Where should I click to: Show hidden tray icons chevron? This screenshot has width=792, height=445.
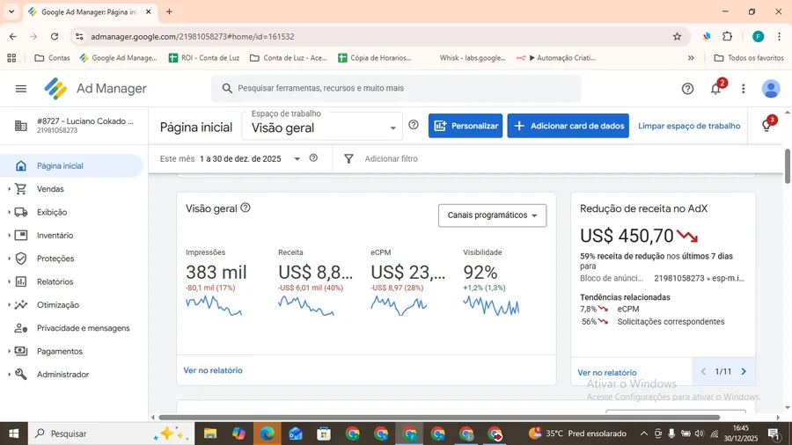point(643,434)
